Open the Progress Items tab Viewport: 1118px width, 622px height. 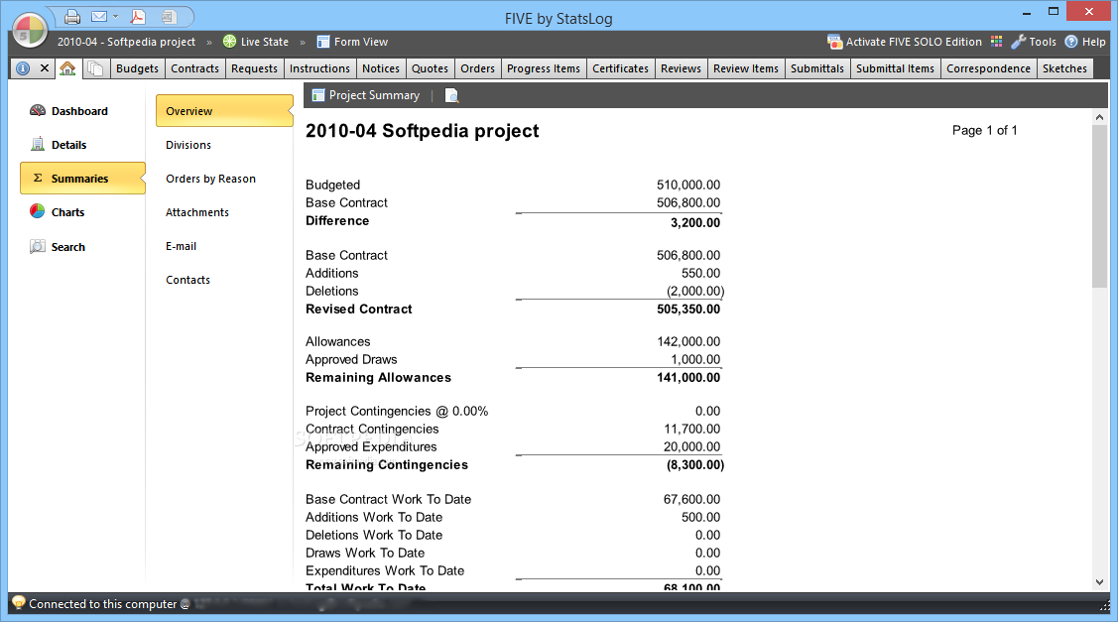pos(544,68)
